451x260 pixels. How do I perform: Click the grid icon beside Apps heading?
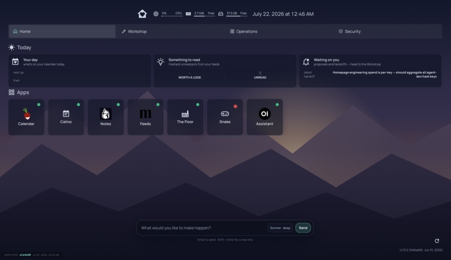coord(12,92)
